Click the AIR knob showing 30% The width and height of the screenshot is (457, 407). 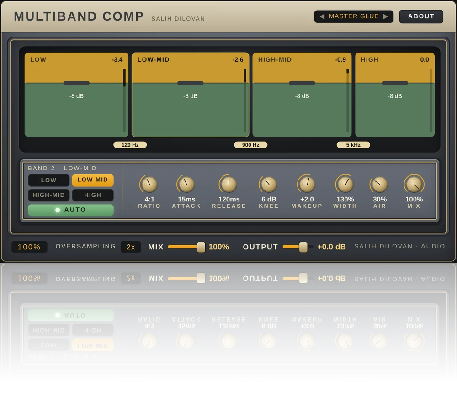click(379, 185)
